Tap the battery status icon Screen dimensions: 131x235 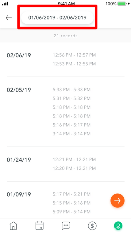pyautogui.click(x=122, y=4)
